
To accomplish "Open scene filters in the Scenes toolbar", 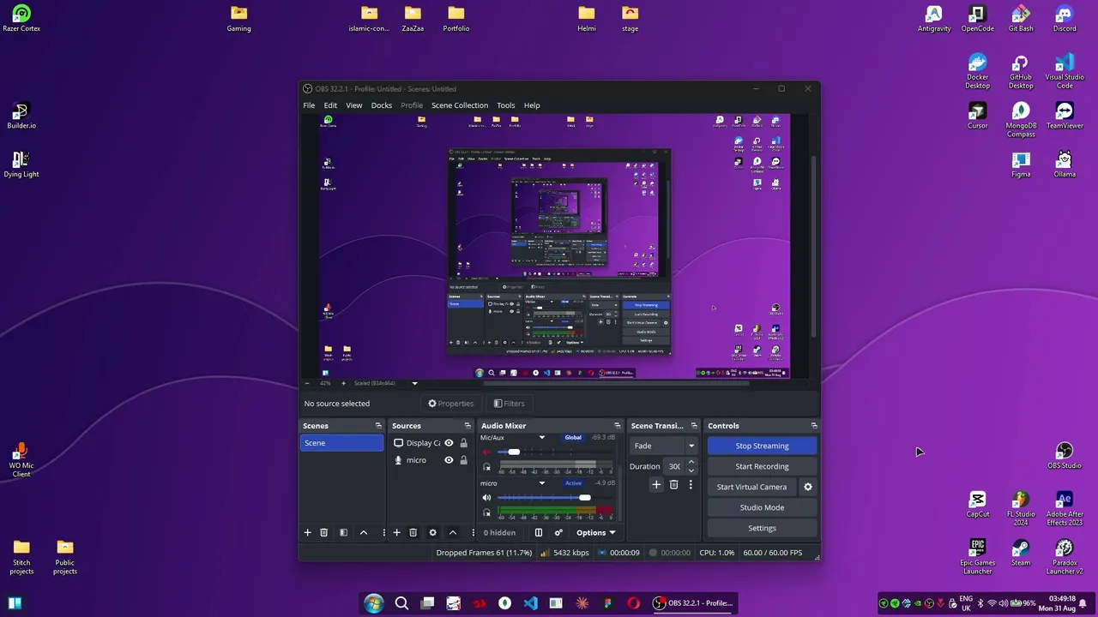I will 343,533.
